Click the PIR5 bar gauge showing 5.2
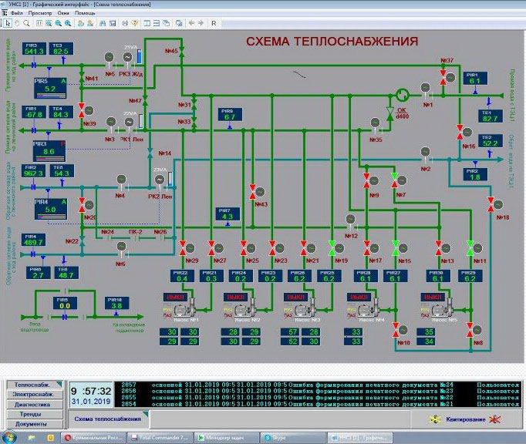The width and height of the screenshot is (526, 444). (x=51, y=86)
